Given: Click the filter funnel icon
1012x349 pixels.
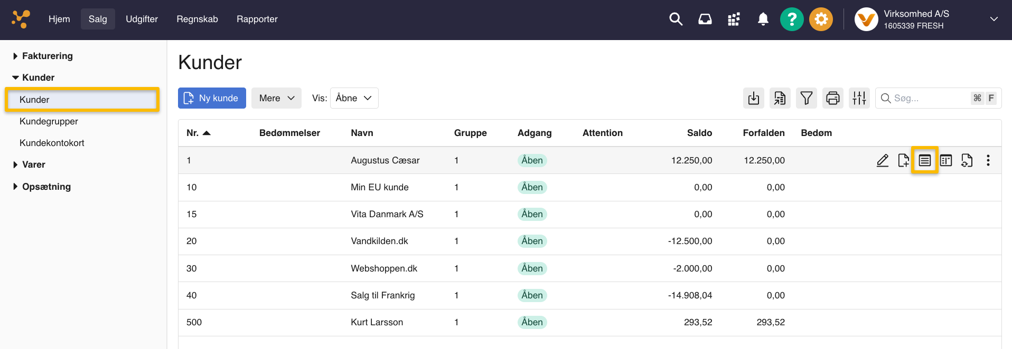Looking at the screenshot, I should click(806, 98).
